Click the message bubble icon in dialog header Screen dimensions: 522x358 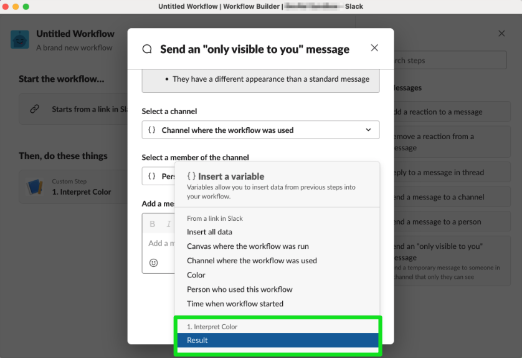pyautogui.click(x=147, y=49)
